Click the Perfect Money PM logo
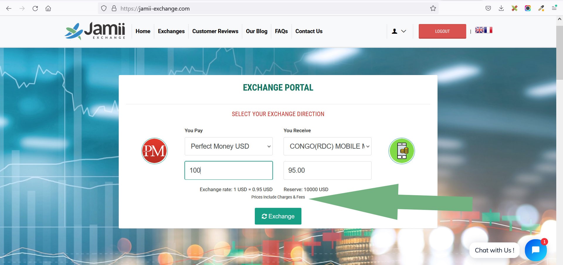The image size is (563, 265). coord(155,151)
